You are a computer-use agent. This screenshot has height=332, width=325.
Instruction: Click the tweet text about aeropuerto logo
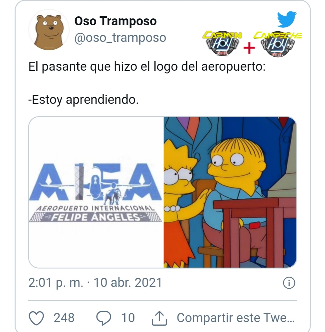pos(147,67)
